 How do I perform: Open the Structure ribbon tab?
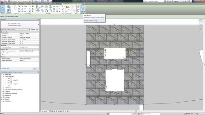tap(8, 4)
